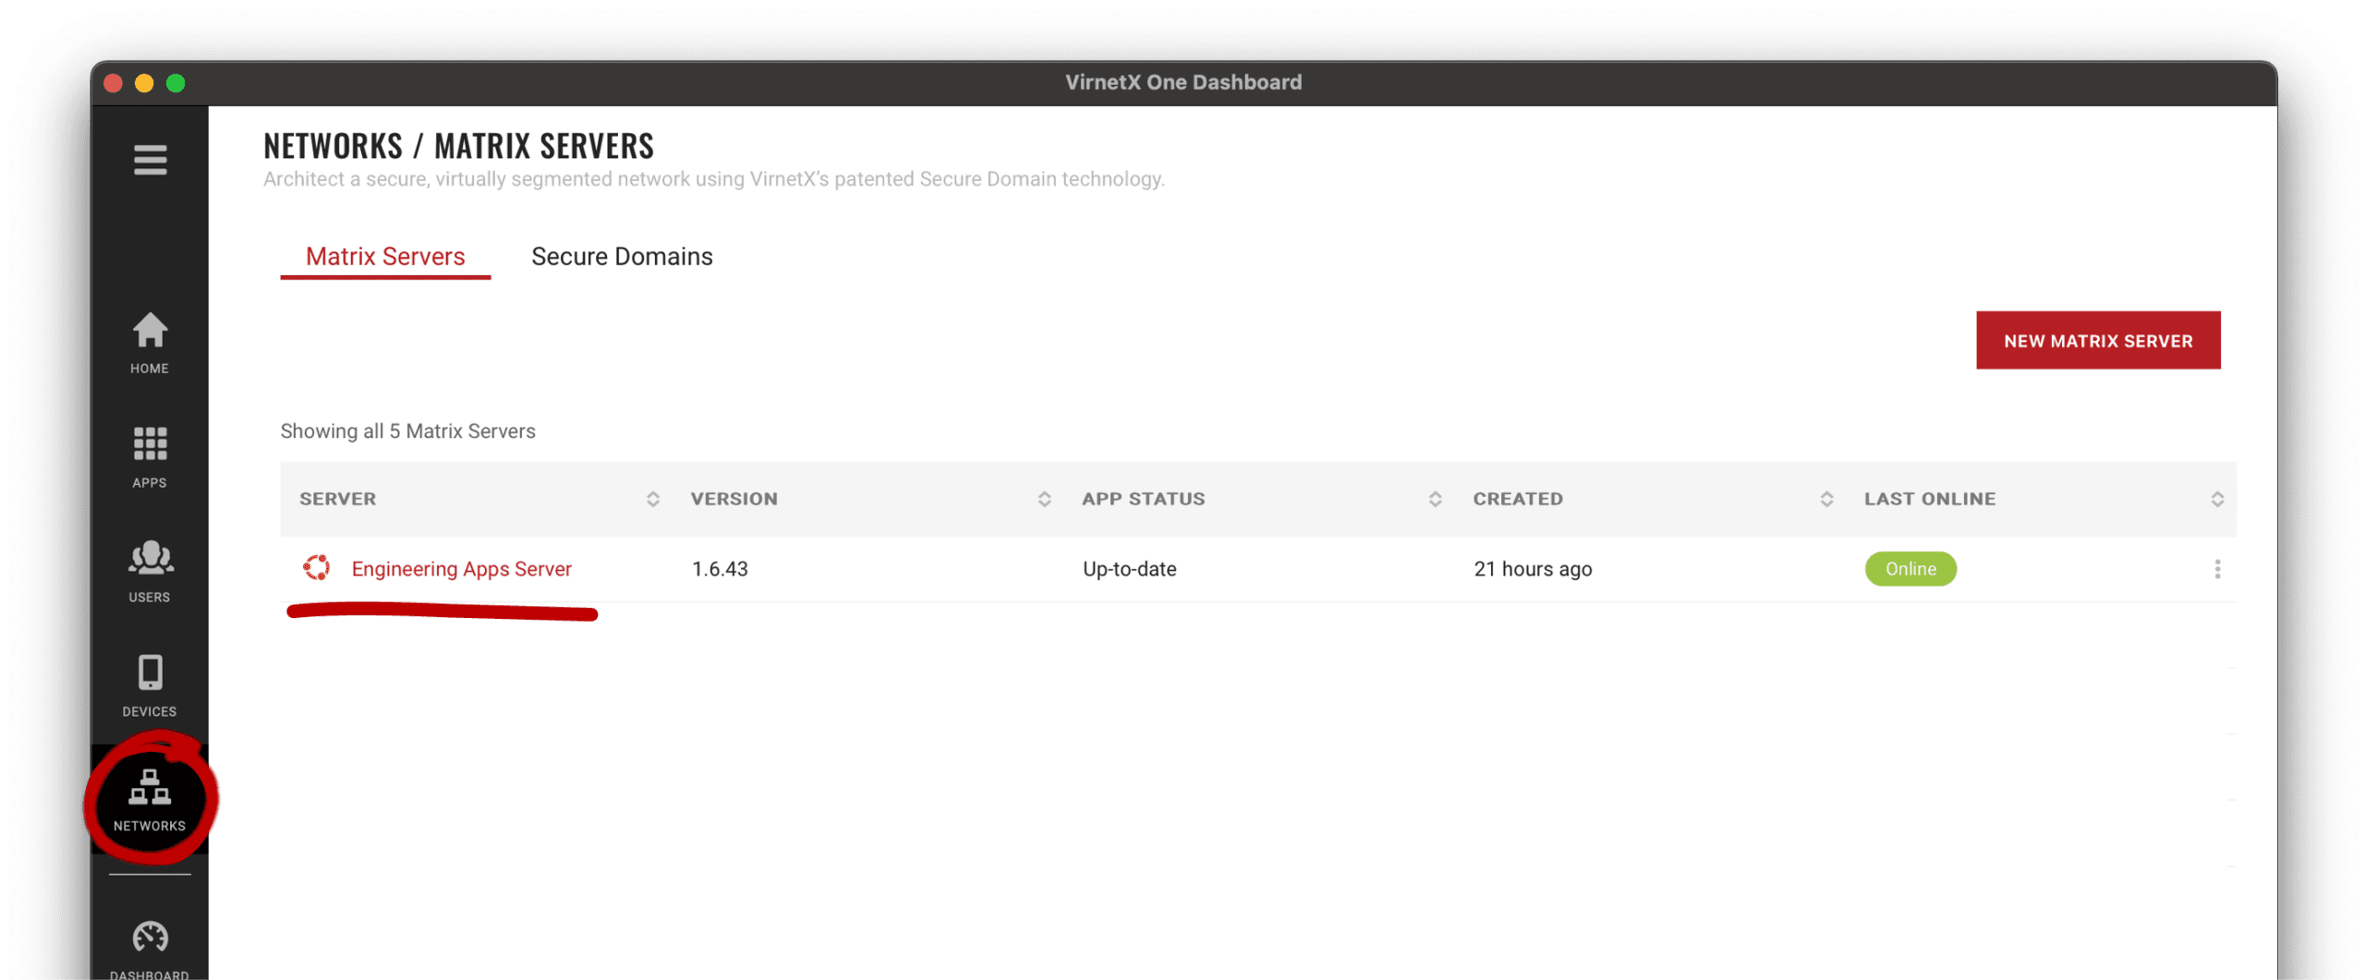Viewport: 2365px width, 980px height.
Task: Open the kebab menu for Engineering Apps Server
Action: coord(2219,569)
